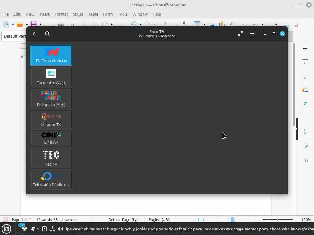
Task: Click the 100% zoom level value
Action: (x=306, y=220)
